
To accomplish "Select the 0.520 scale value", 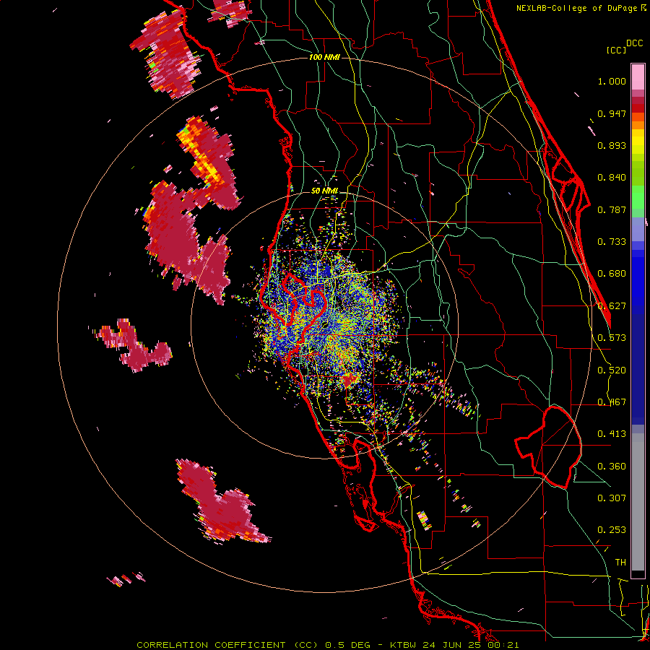I will click(612, 370).
